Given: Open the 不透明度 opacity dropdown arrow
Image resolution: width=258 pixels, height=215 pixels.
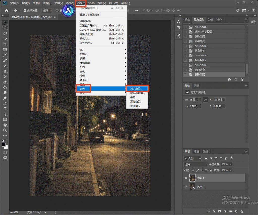Looking at the screenshot, I should (231, 164).
